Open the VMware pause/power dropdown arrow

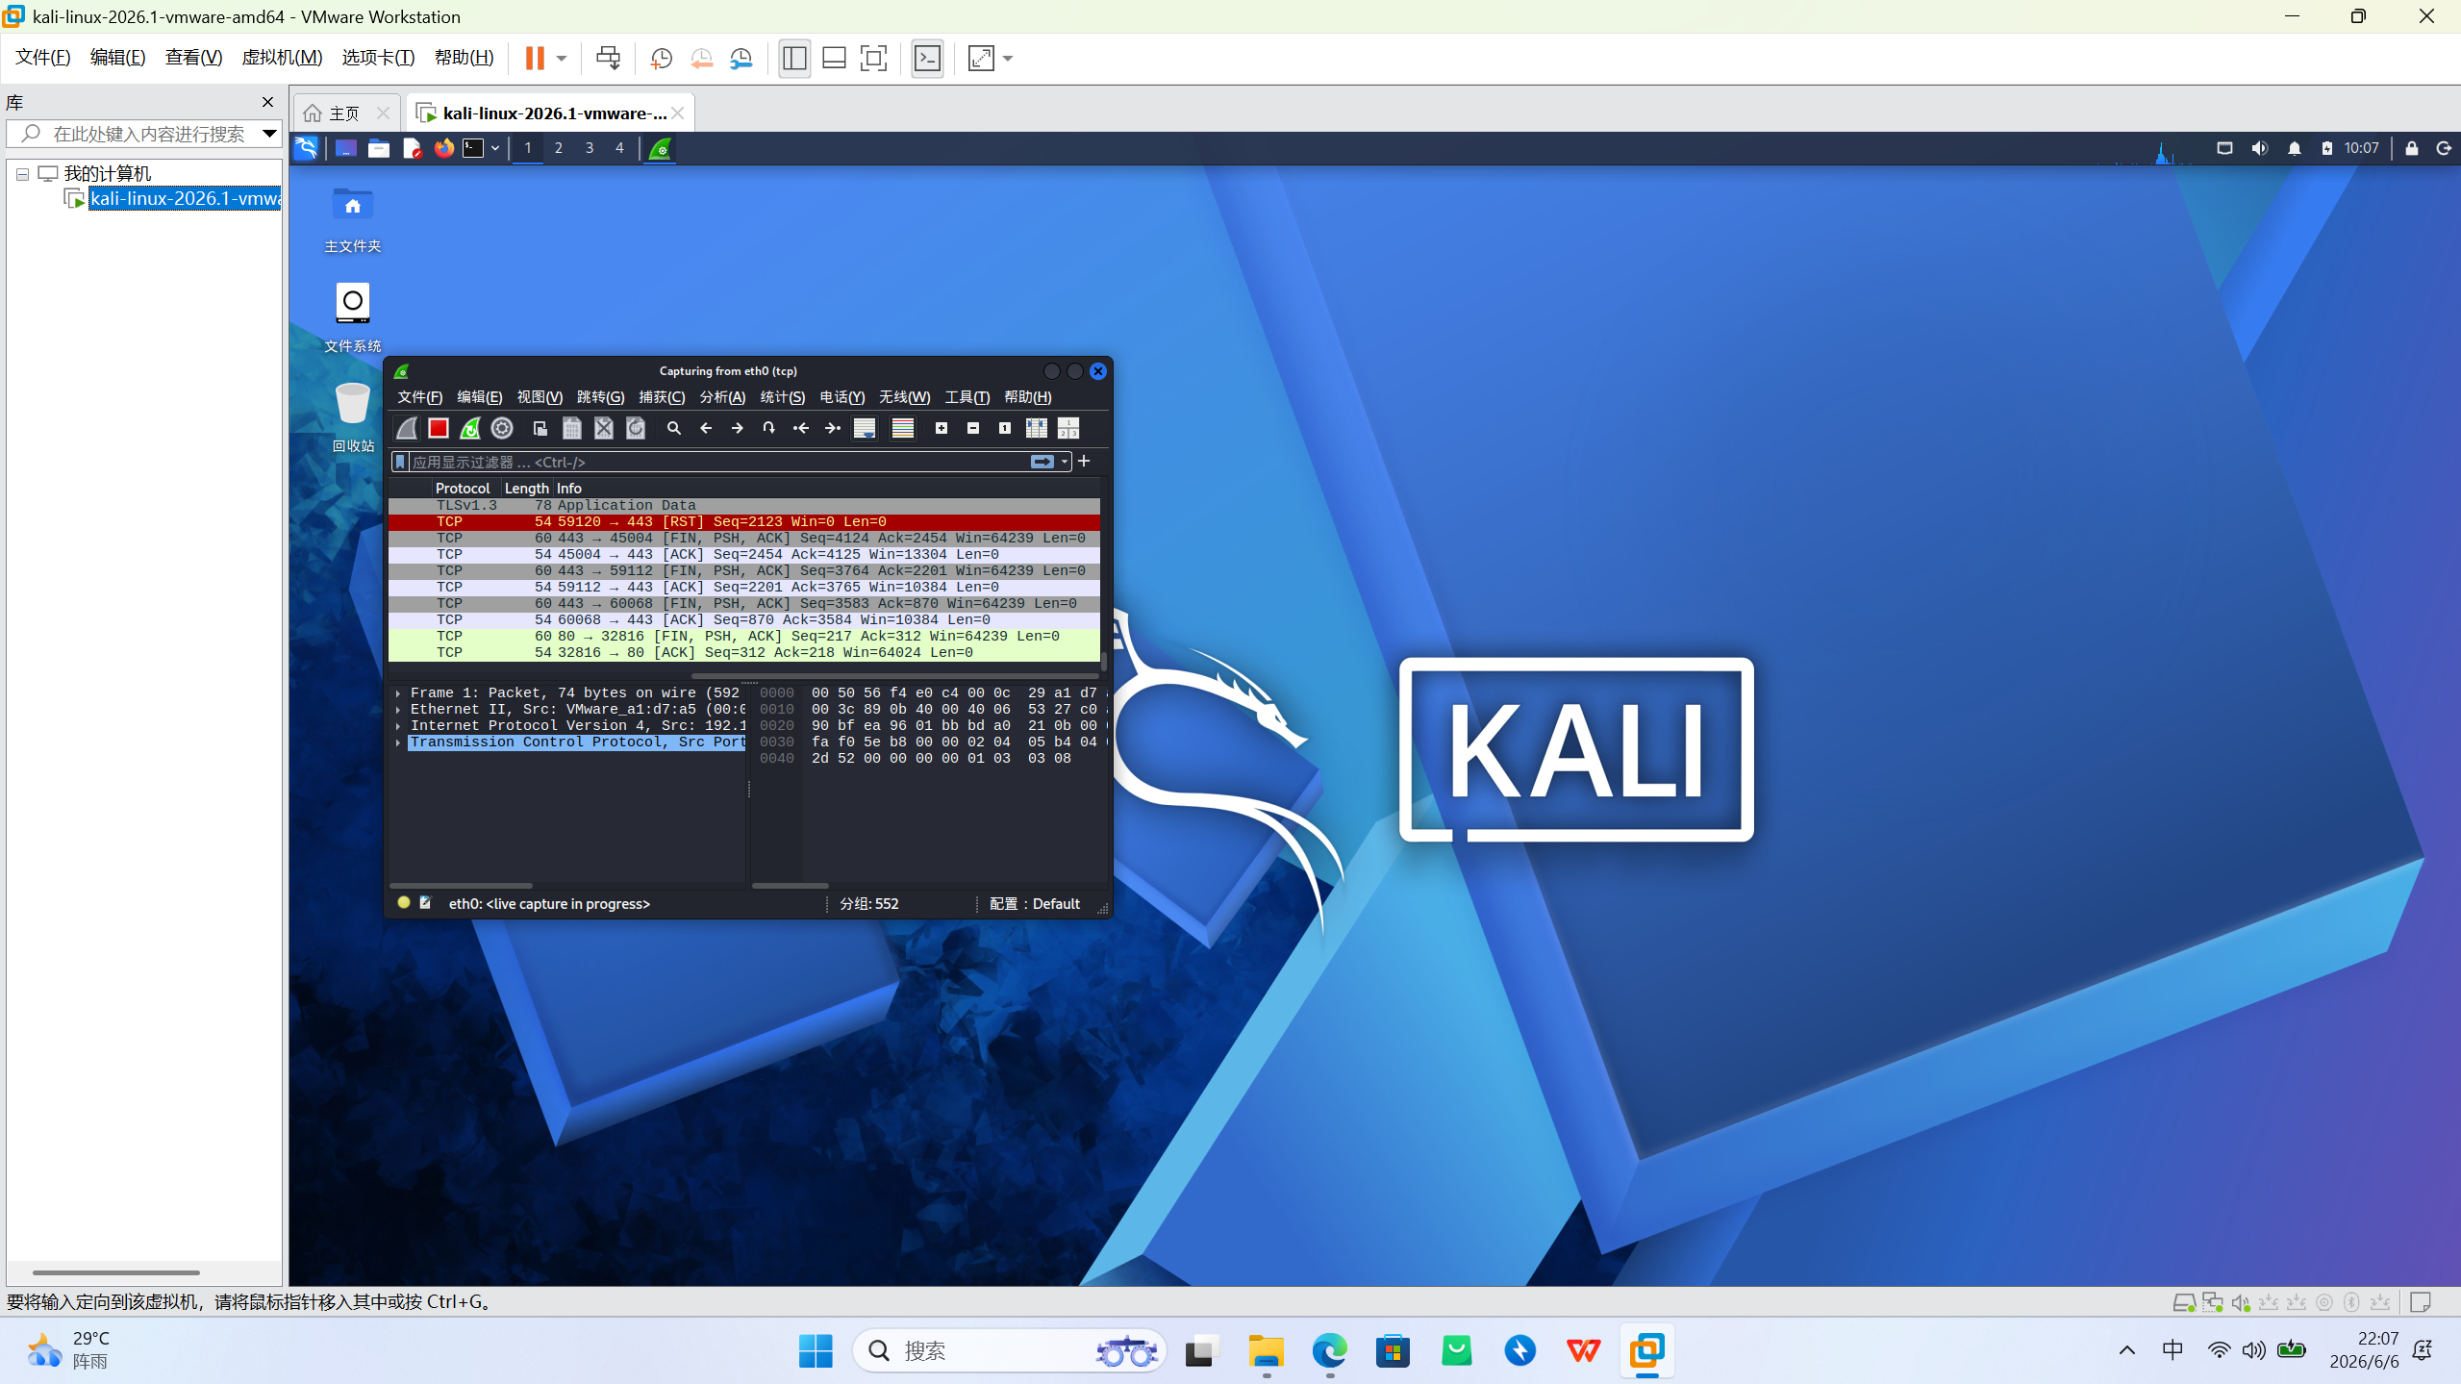[x=562, y=59]
